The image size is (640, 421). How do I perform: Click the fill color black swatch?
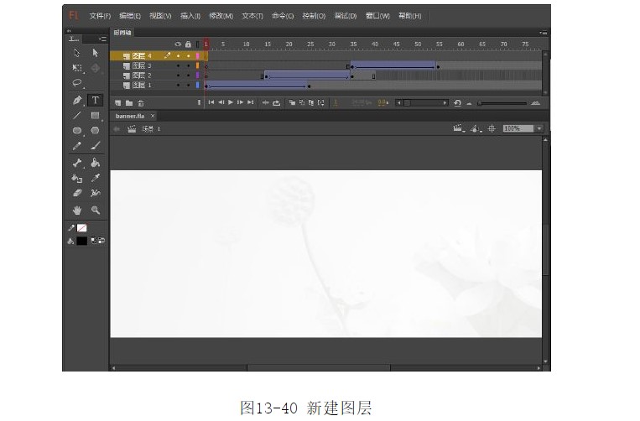pyautogui.click(x=81, y=241)
